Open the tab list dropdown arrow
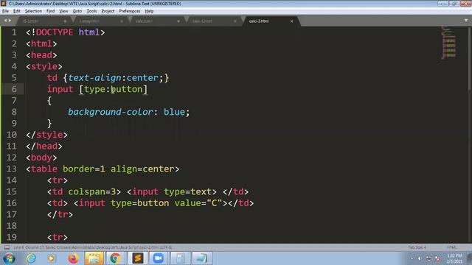Viewport: 472px width, 265px height. pyautogui.click(x=466, y=21)
